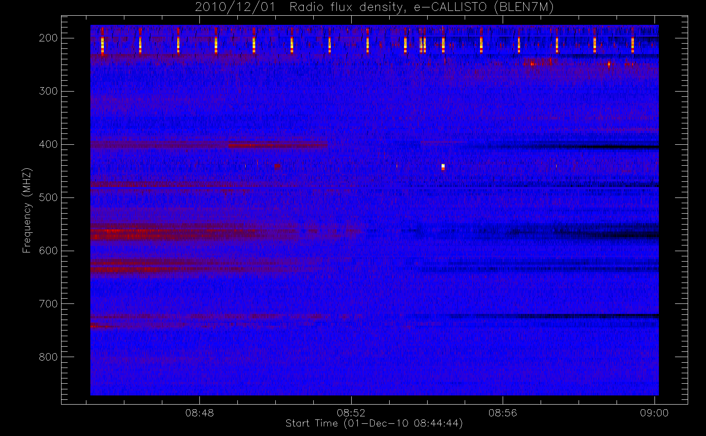Click the 08:56 time tick label

[x=503, y=413]
